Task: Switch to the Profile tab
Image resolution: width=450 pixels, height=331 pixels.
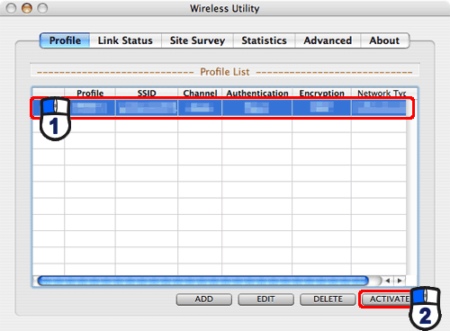Action: click(65, 40)
